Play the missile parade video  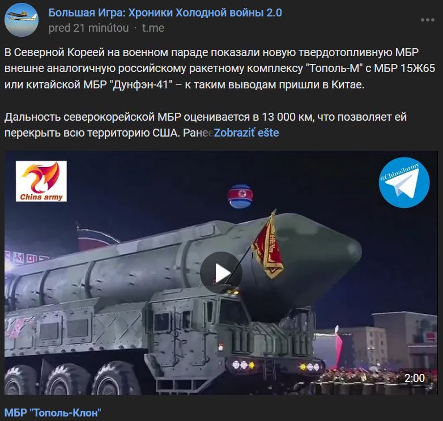pyautogui.click(x=221, y=273)
